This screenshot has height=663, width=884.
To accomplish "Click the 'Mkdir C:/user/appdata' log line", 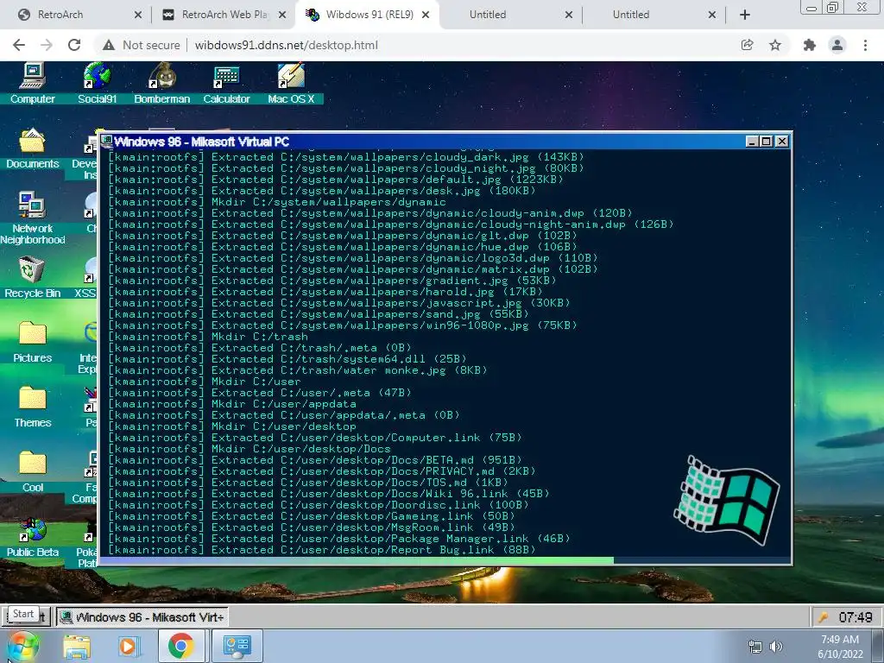I will click(232, 404).
